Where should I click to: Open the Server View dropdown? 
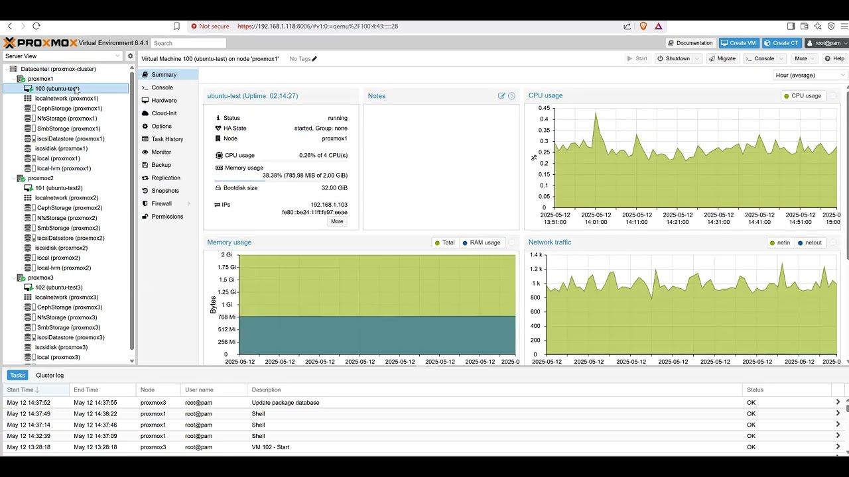click(x=63, y=56)
